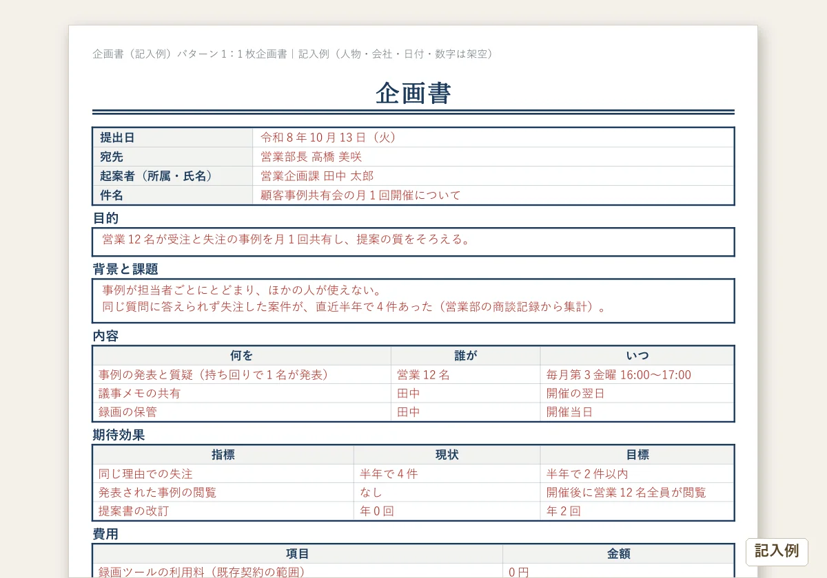Click the value 営業部長 高橋 美咲

(x=311, y=157)
